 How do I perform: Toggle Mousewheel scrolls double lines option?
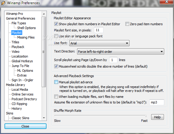pos(56,66)
